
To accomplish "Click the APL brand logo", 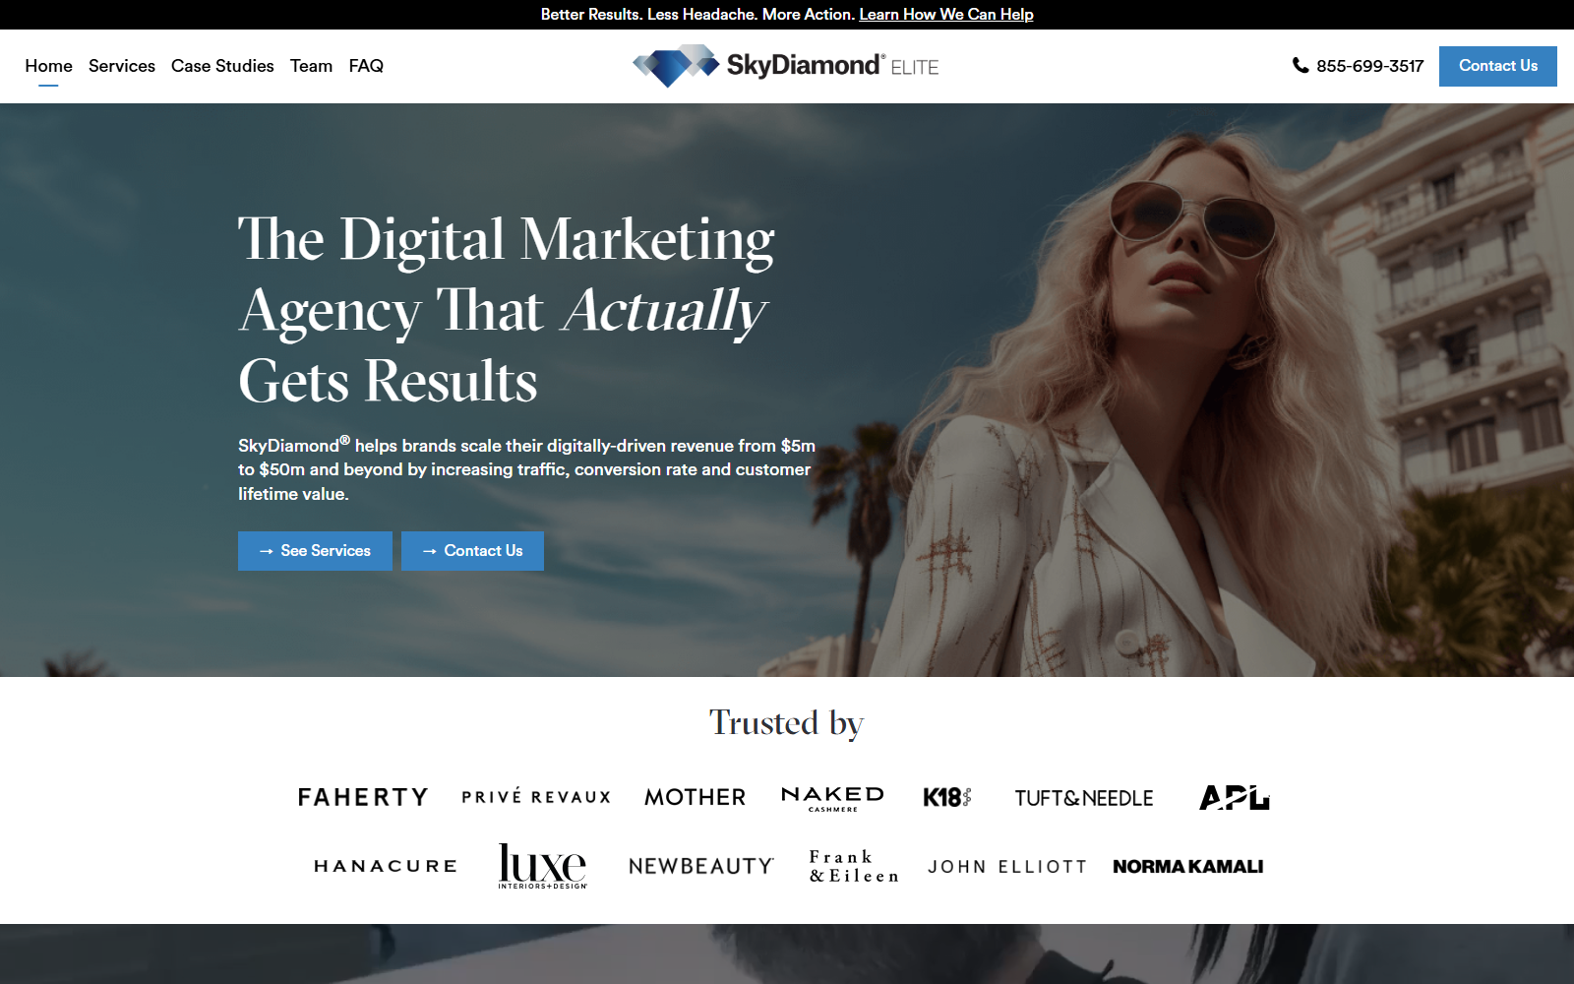I will click(x=1235, y=797).
